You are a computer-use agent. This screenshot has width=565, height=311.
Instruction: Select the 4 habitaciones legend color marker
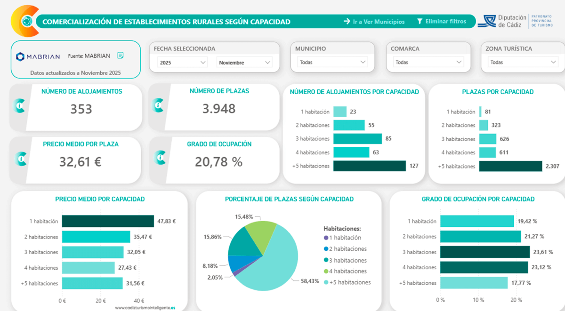point(326,271)
